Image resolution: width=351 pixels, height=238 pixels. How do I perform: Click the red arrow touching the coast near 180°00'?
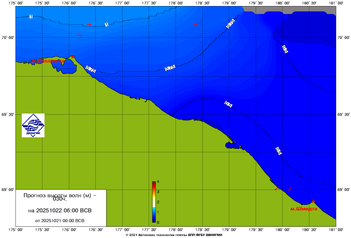pos(276,189)
